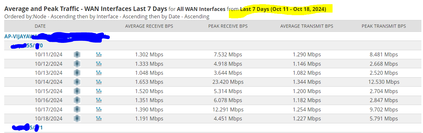
Task: Click the node vendor icon for 10/17/2024
Action: pyautogui.click(x=77, y=109)
